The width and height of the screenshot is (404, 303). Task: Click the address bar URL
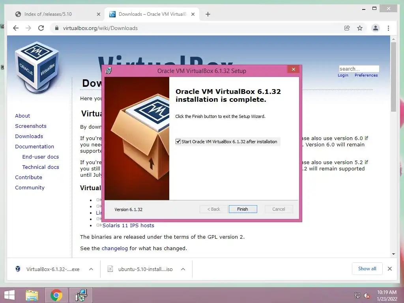(100, 28)
